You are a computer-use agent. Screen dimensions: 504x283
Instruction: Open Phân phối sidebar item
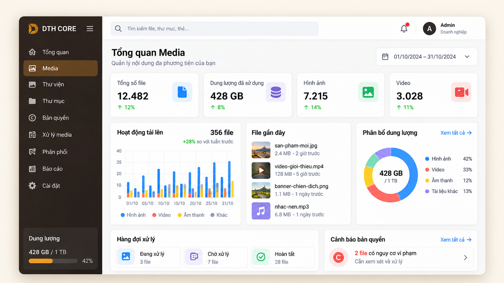tap(60, 152)
